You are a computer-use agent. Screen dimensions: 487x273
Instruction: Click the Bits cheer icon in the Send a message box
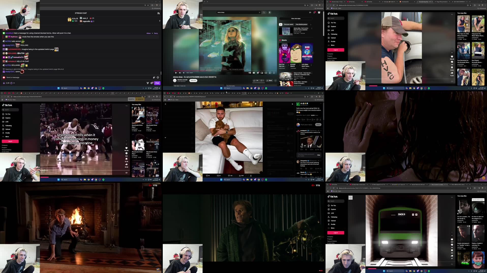point(154,77)
